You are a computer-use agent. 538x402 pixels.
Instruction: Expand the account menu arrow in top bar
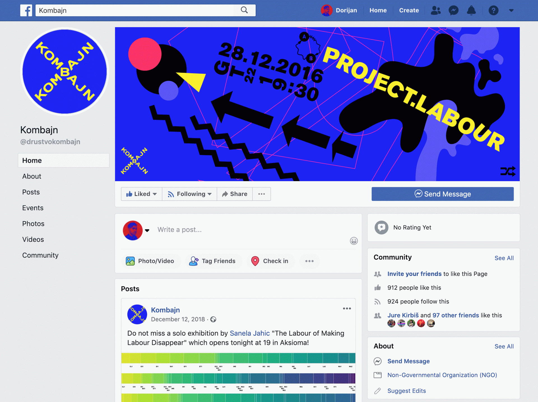tap(511, 10)
